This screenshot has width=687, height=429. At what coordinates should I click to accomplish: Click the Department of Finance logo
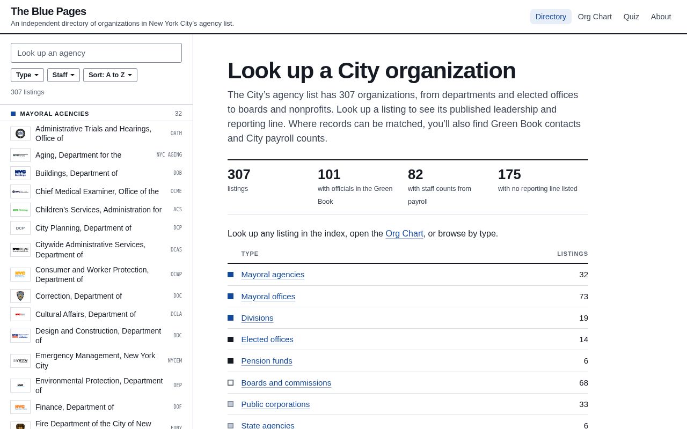tap(20, 407)
